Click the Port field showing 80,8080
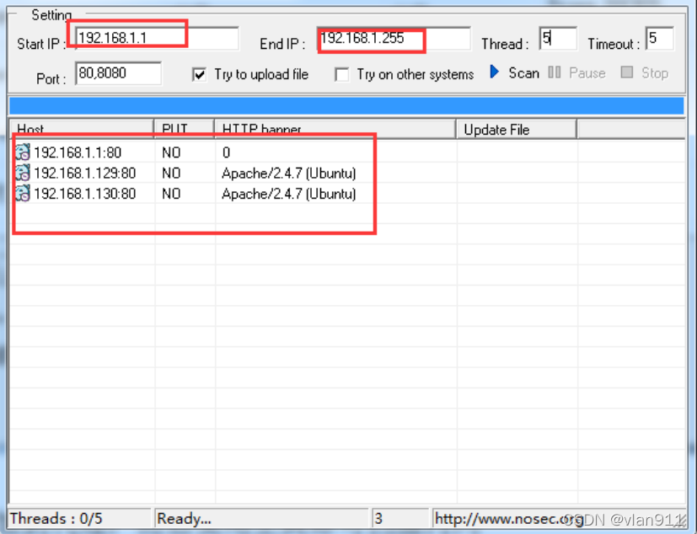 point(118,73)
